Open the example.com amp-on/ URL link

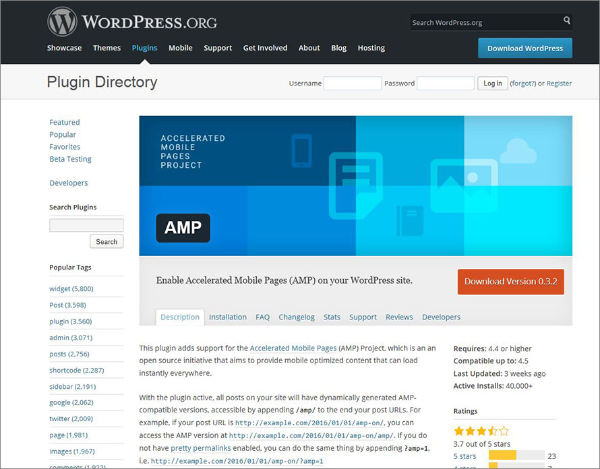[309, 423]
